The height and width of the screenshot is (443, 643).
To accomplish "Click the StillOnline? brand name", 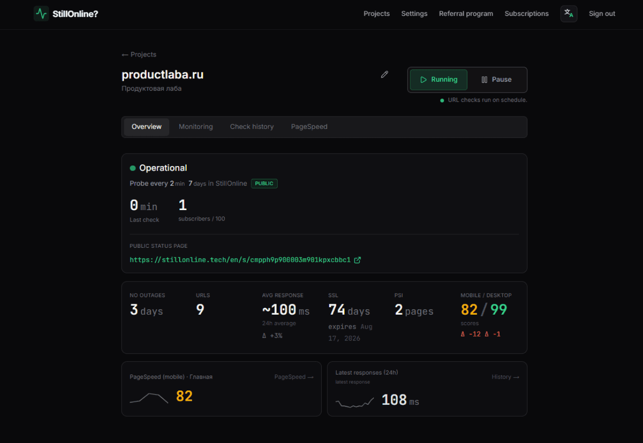I will point(75,14).
